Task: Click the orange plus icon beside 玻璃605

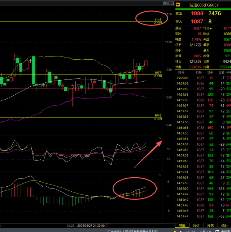Action: point(178,5)
